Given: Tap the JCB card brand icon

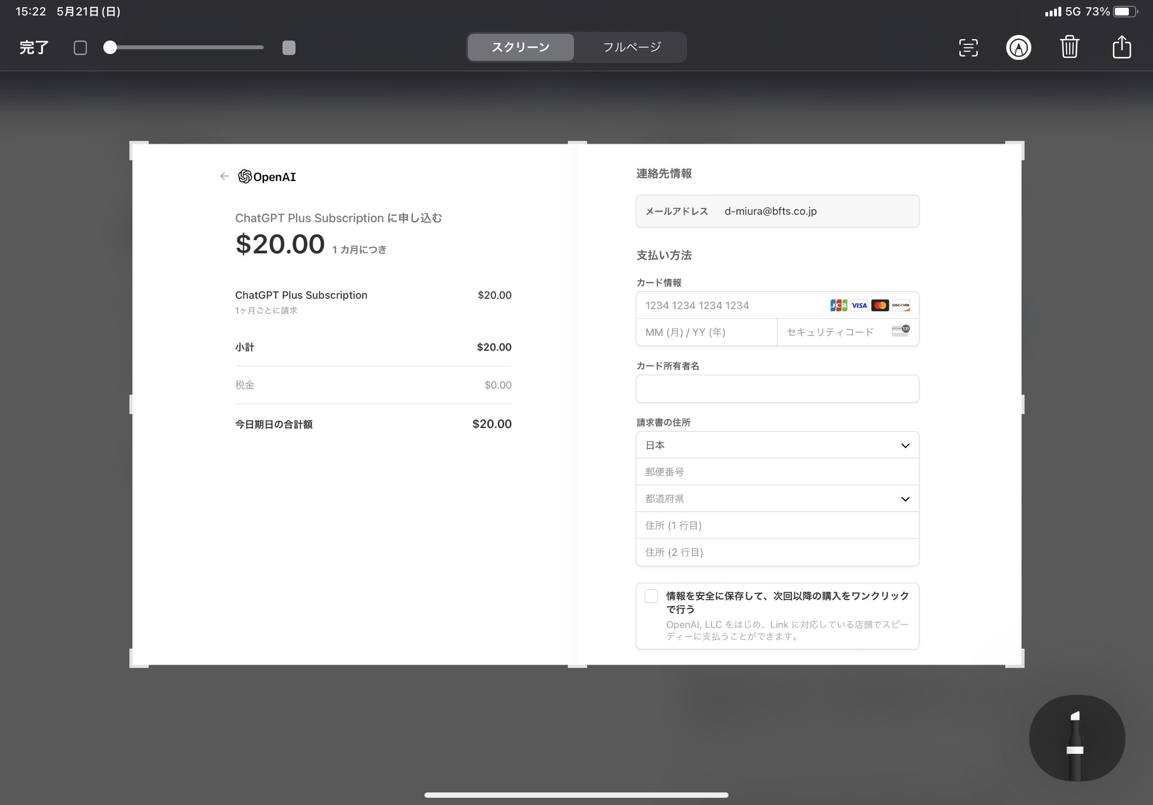Looking at the screenshot, I should (839, 305).
